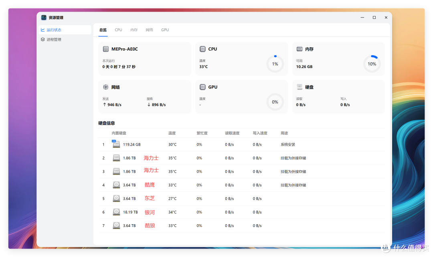Switch to the 网络 tab
Viewport: 433px width, 257px height.
pos(150,30)
